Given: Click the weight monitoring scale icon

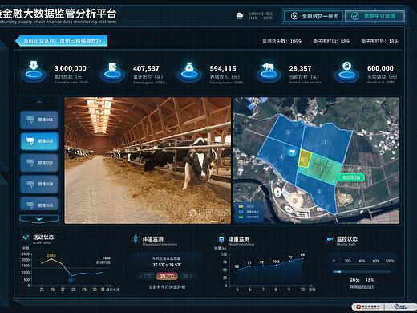Looking at the screenshot, I should click(221, 239).
